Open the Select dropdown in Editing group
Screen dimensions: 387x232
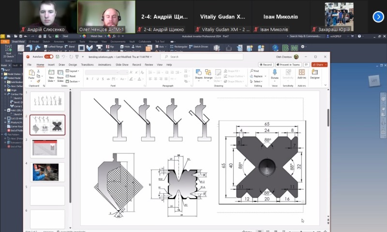[x=256, y=81]
